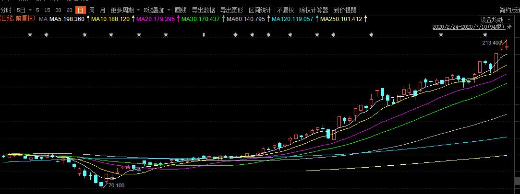Click 导出图形 to export chart image
Image resolution: width=520 pixels, height=194 pixels.
[231, 10]
